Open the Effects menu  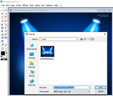(25, 5)
